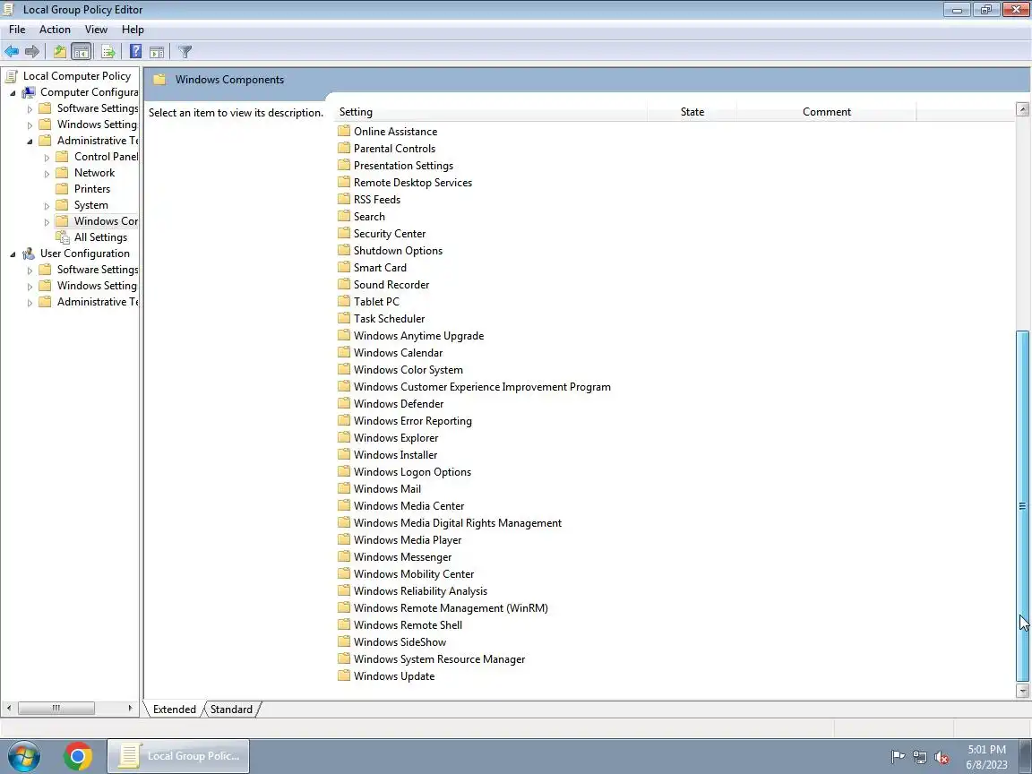
Task: Switch to the Extended tab
Action: pyautogui.click(x=175, y=709)
